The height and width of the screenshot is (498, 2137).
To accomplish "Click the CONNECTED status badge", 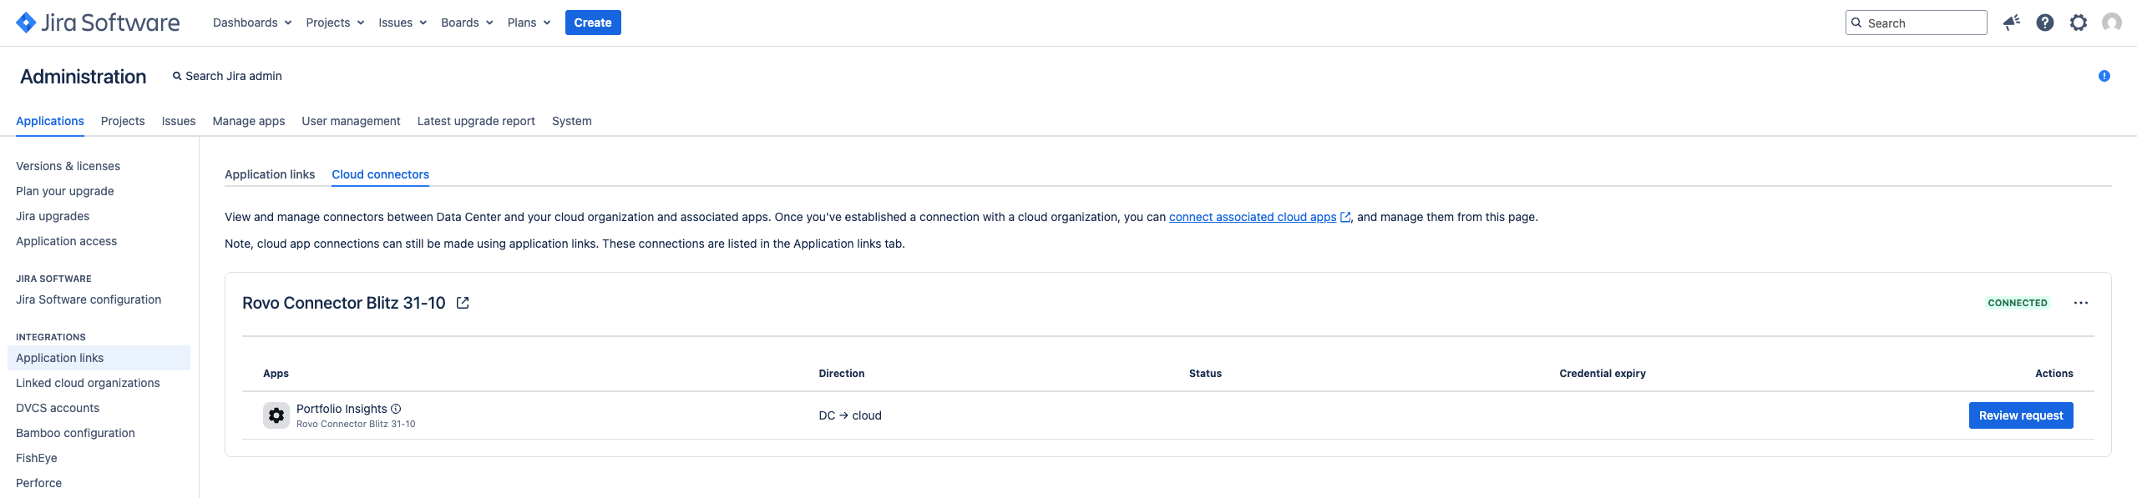I will 2018,303.
